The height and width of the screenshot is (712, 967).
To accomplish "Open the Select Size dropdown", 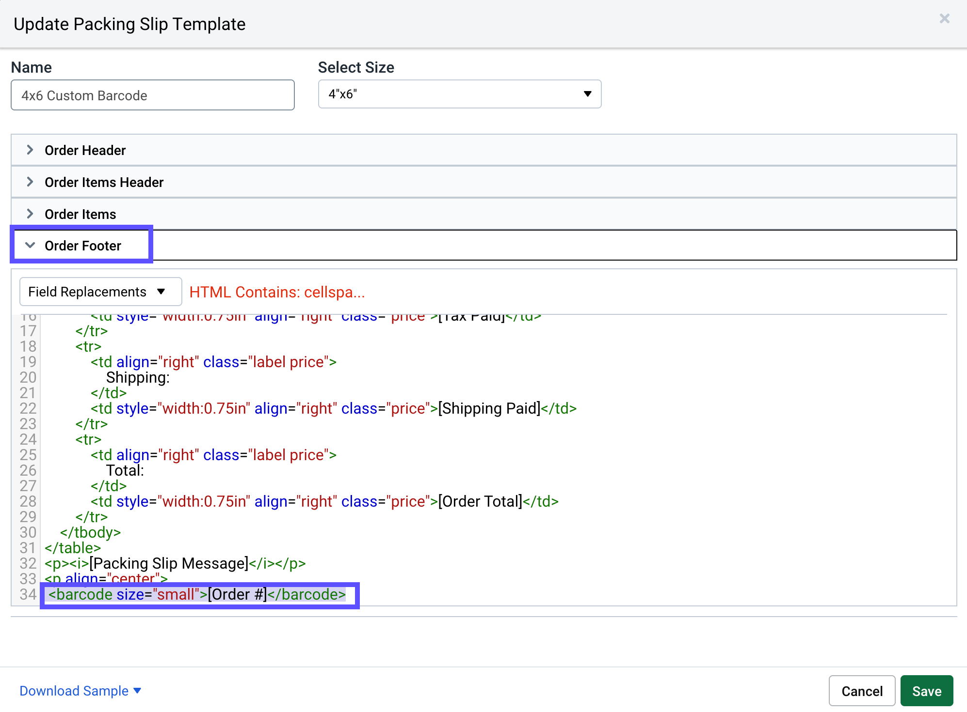I will click(x=459, y=94).
